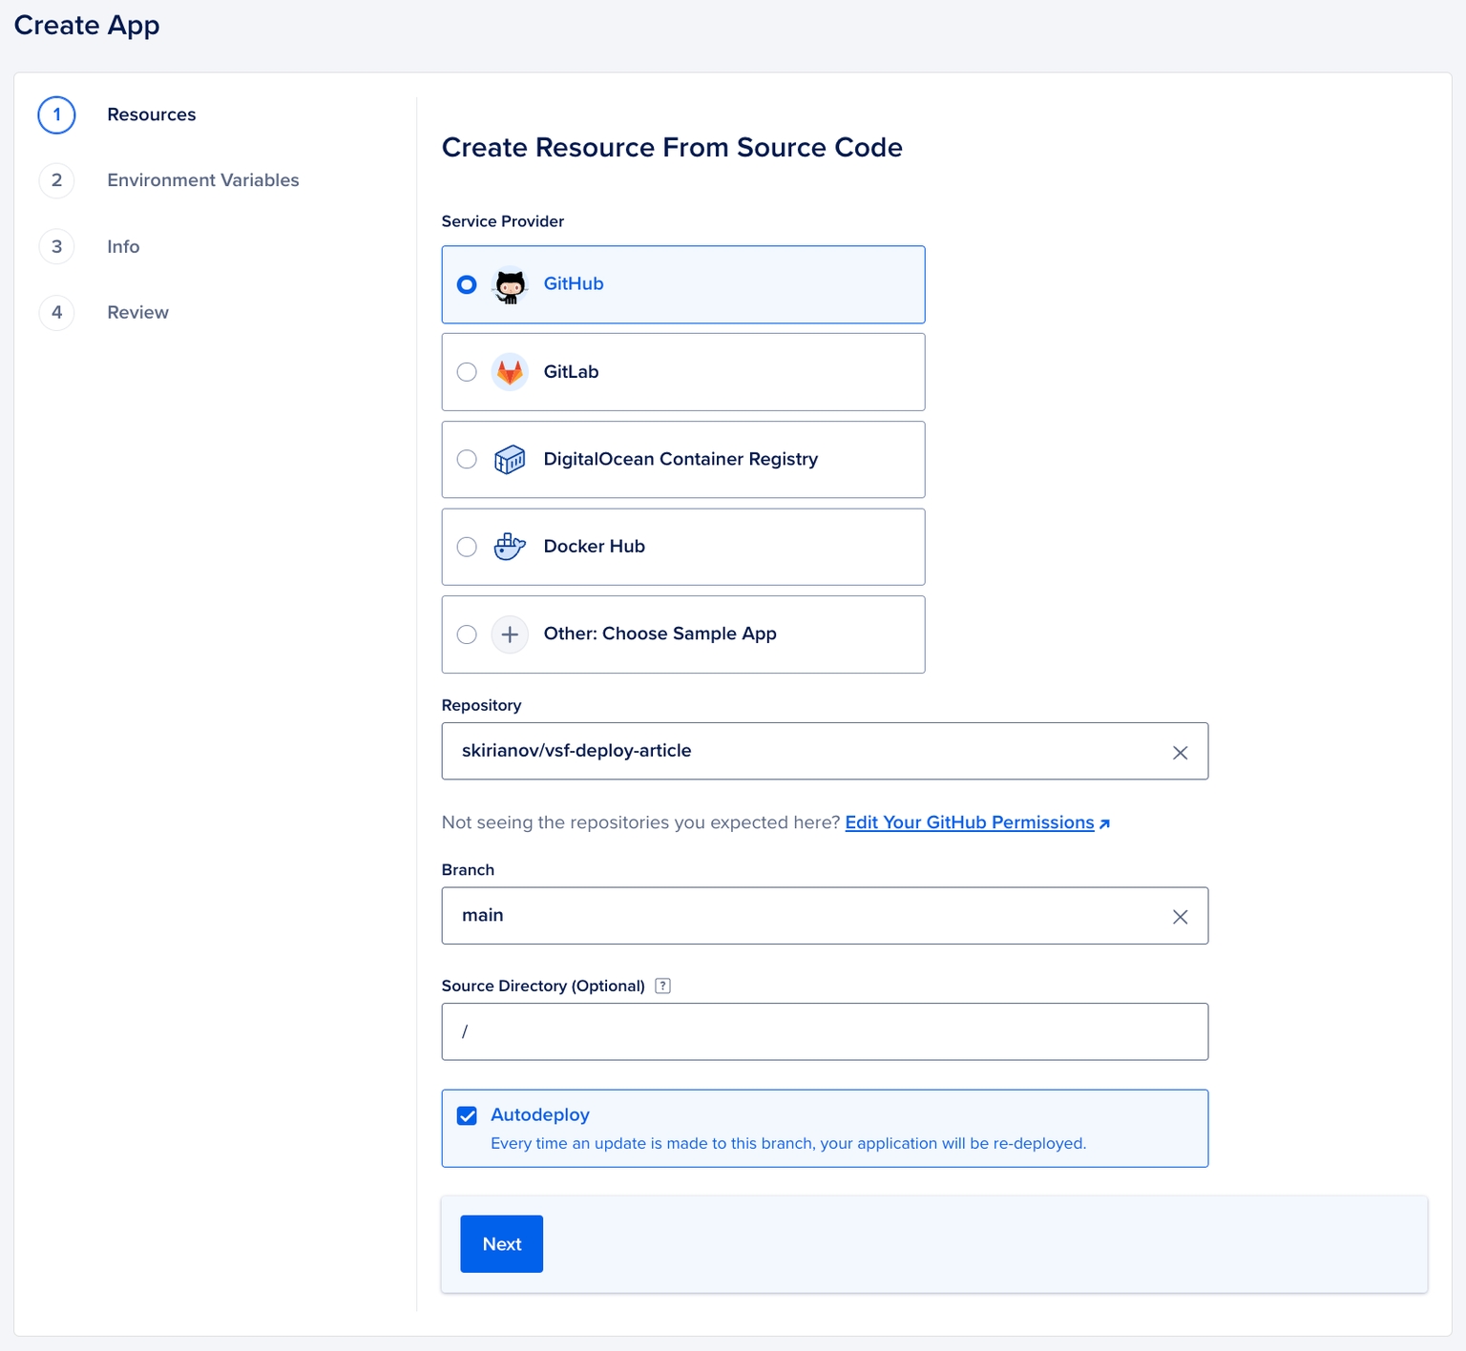Click the plus icon for sample app
Screen dimensions: 1466x1351
510,634
